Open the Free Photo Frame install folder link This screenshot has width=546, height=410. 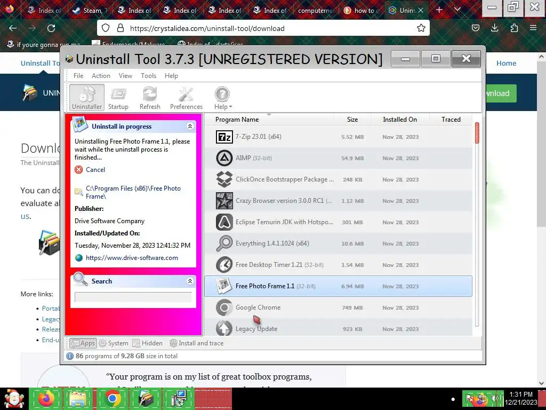click(133, 192)
